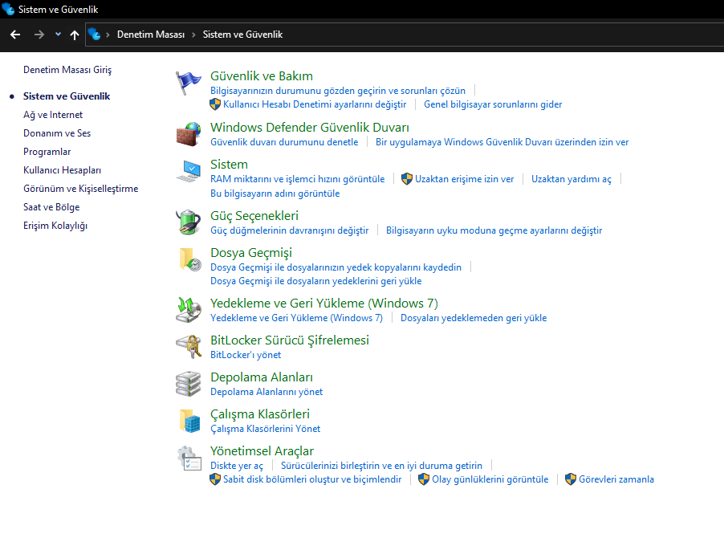Viewport: 724px width, 542px height.
Task: Click the Yönetimsel Araçlar gear icon
Action: 189,458
